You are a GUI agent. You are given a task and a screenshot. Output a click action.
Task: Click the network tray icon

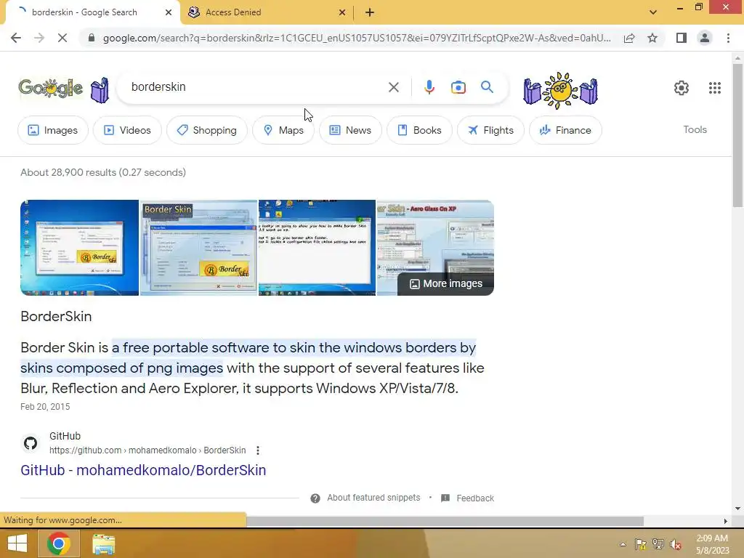[658, 544]
